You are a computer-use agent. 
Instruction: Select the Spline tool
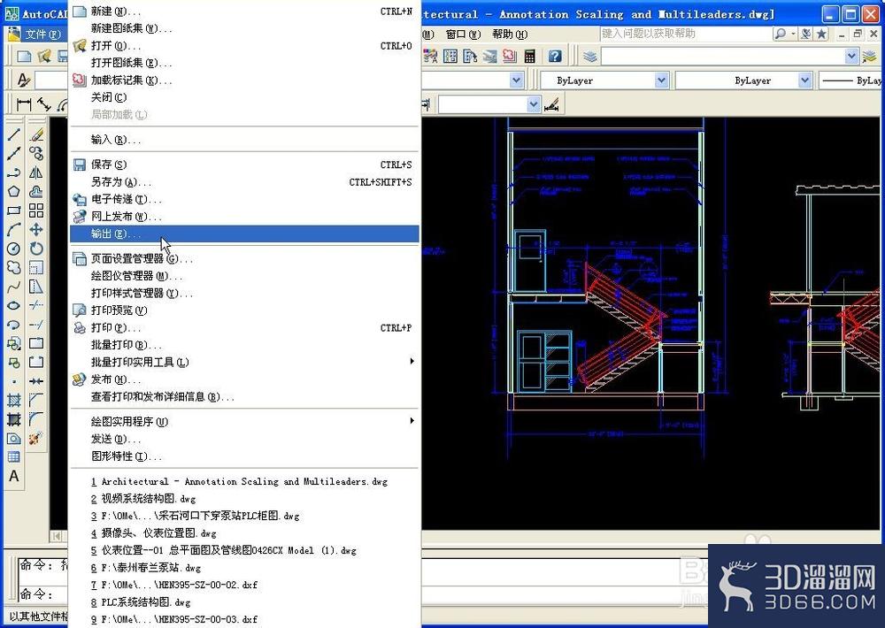pos(13,287)
